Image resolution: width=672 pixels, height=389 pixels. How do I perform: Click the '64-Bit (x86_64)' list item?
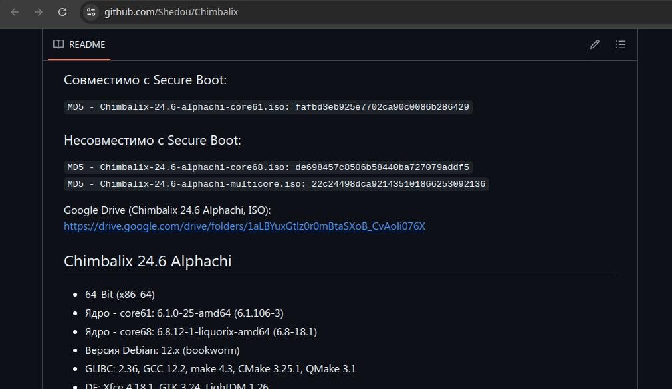point(120,295)
